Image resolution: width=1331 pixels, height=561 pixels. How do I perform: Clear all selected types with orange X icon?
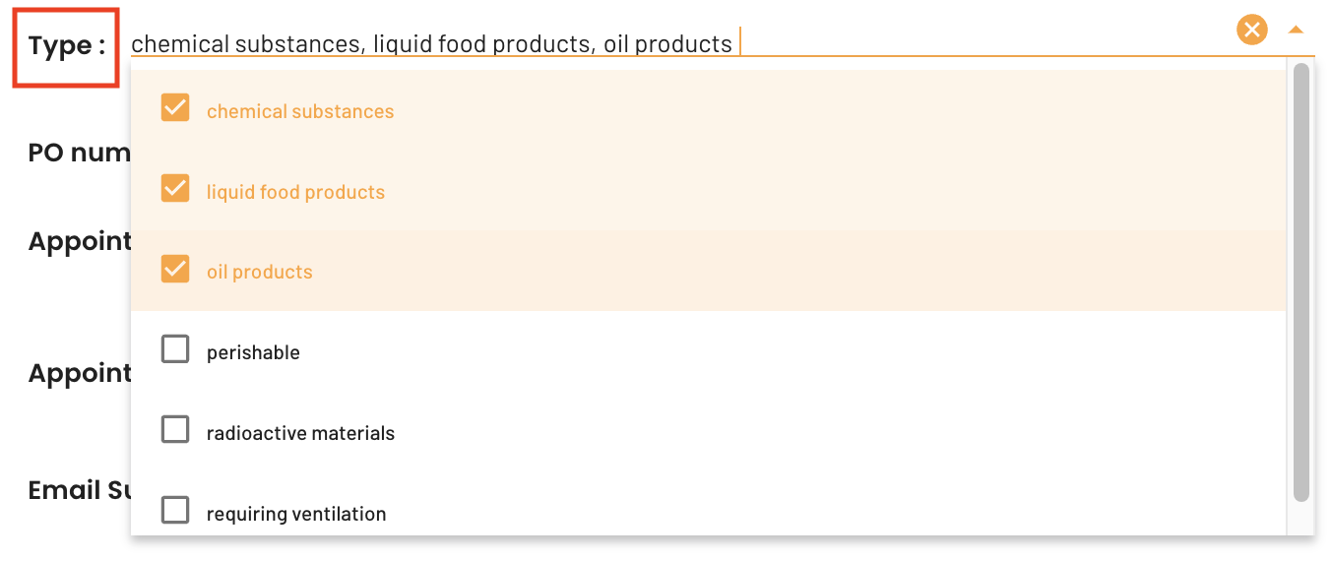pyautogui.click(x=1251, y=31)
